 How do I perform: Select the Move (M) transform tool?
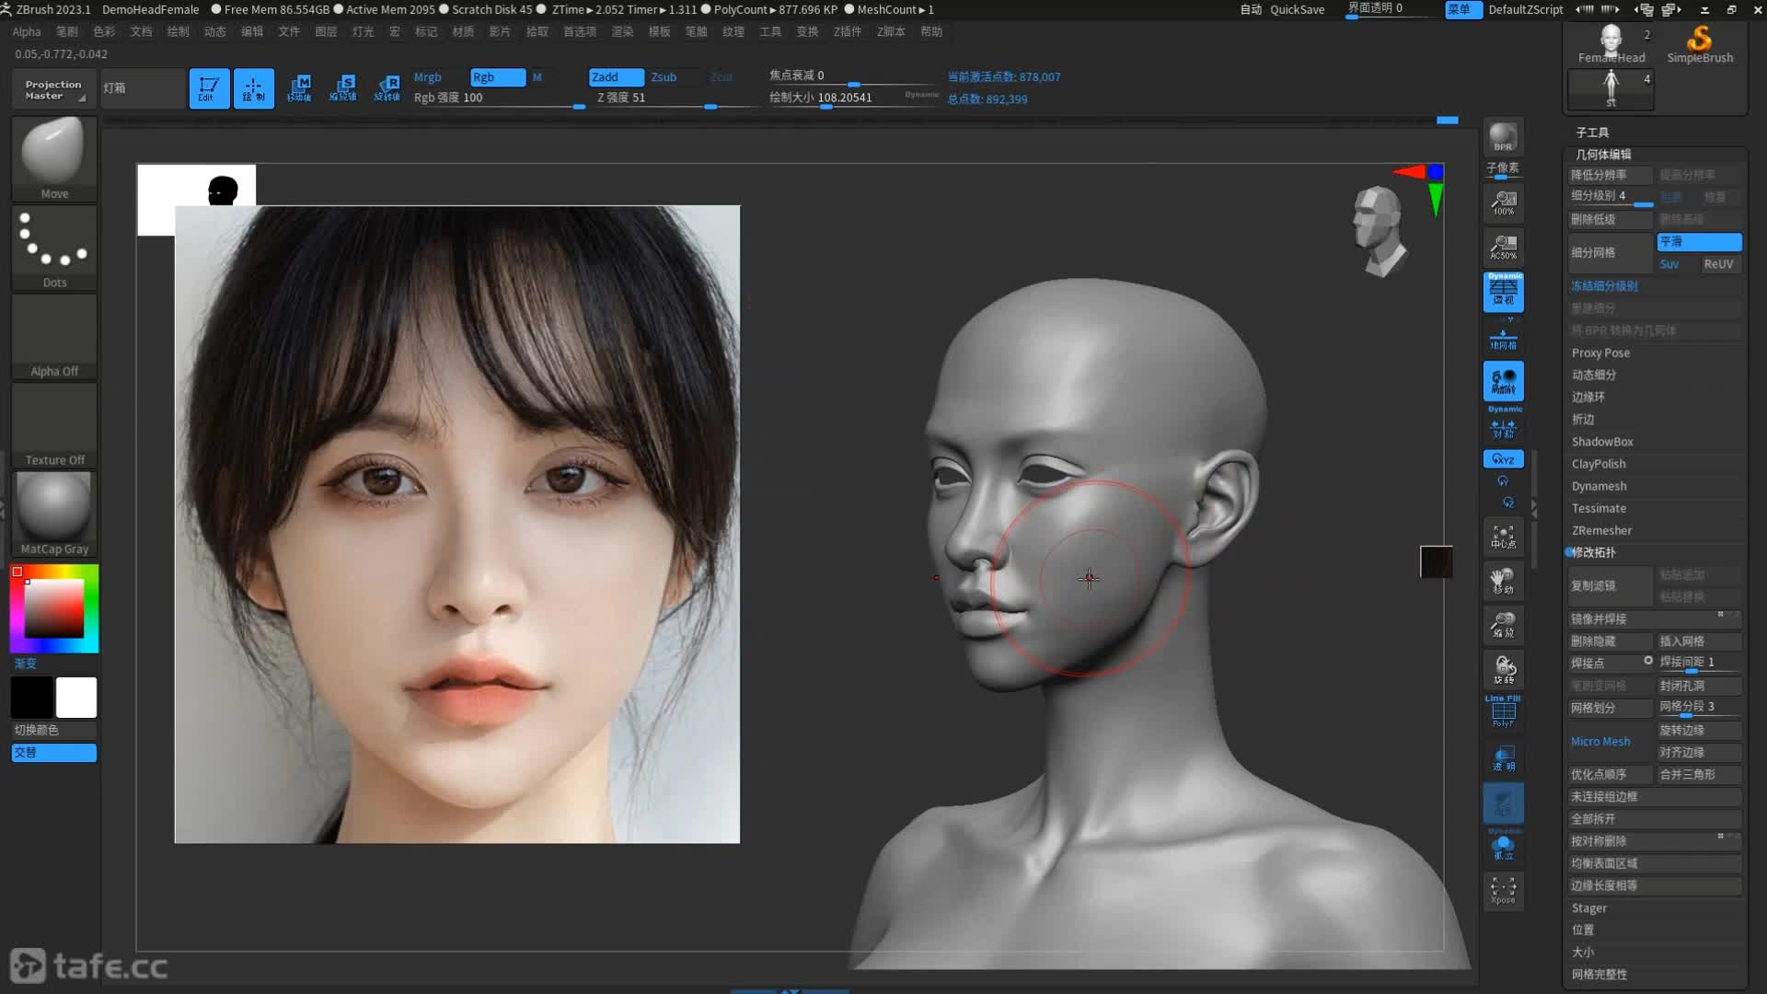[x=299, y=88]
